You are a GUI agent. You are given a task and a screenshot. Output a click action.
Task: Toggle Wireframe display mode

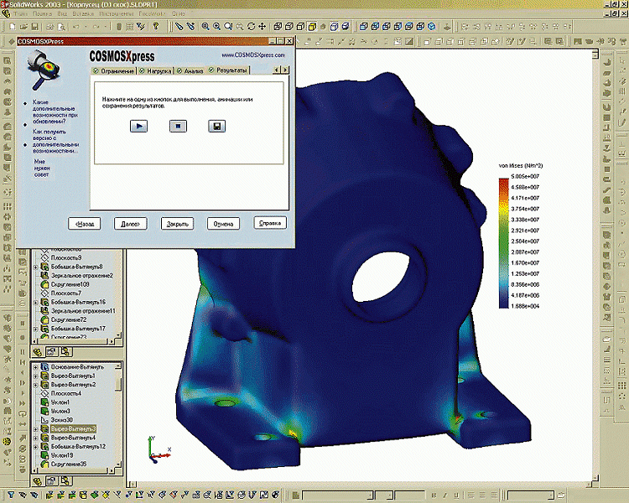click(x=278, y=27)
